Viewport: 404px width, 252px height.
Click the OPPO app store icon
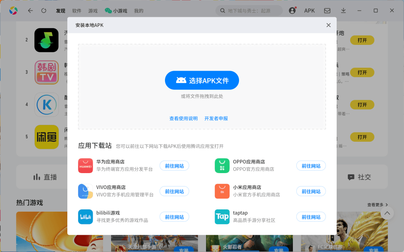[222, 166]
